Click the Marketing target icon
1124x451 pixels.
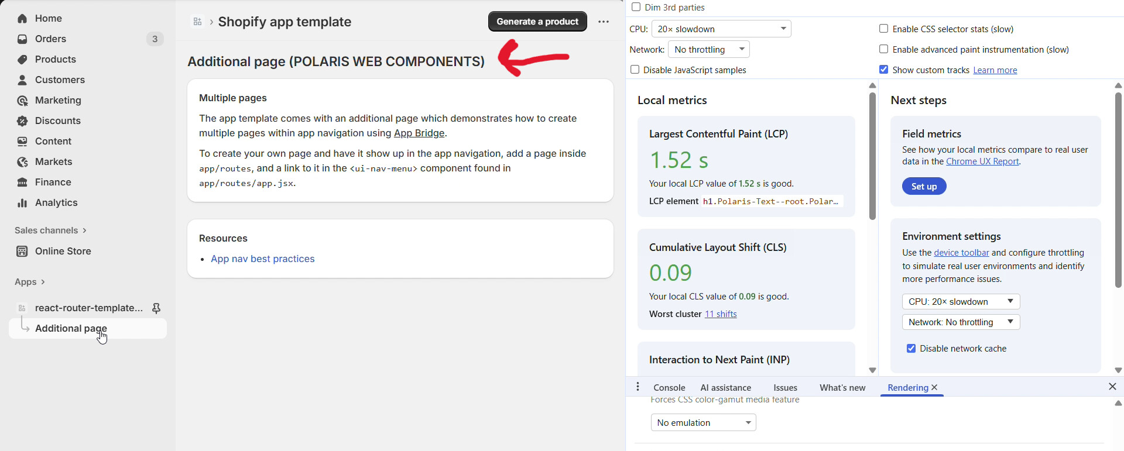coord(22,101)
